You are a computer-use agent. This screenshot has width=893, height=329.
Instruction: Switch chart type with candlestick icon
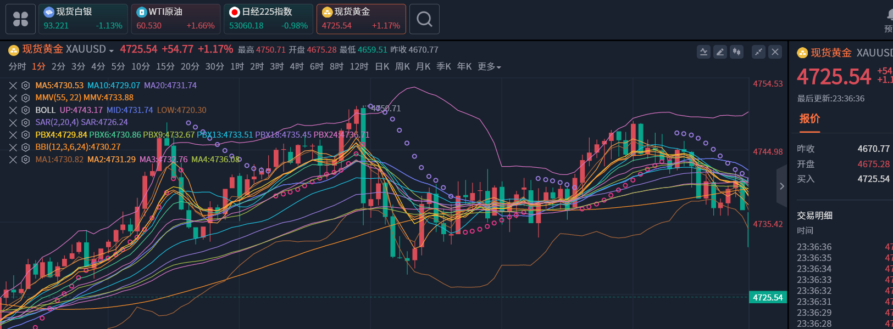coord(736,52)
